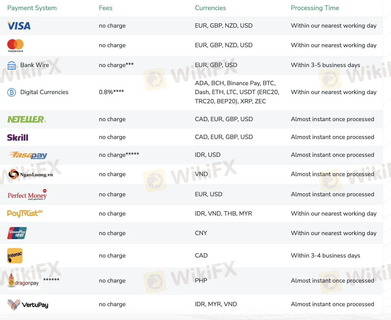Click the Payment System column header
The height and width of the screenshot is (320, 391).
(x=32, y=8)
